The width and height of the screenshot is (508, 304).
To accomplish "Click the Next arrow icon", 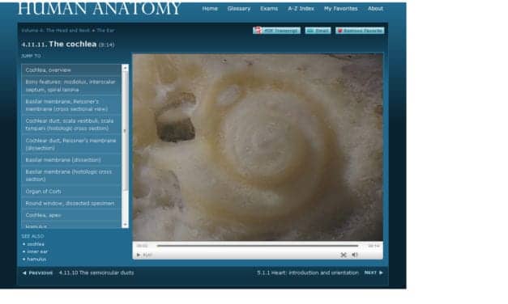I will (x=381, y=272).
